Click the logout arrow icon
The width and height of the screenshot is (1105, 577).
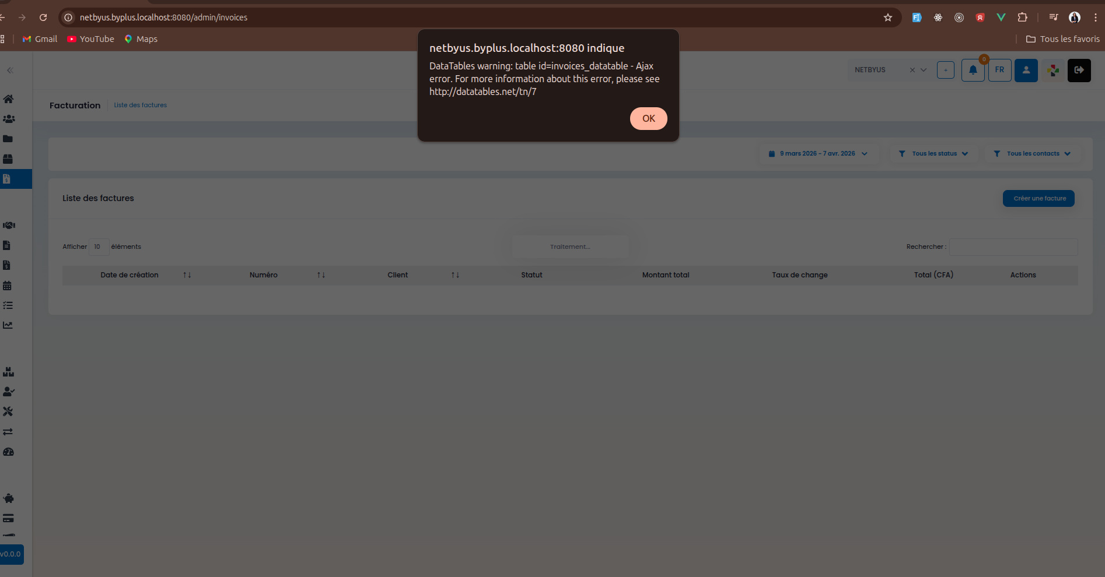[1079, 71]
